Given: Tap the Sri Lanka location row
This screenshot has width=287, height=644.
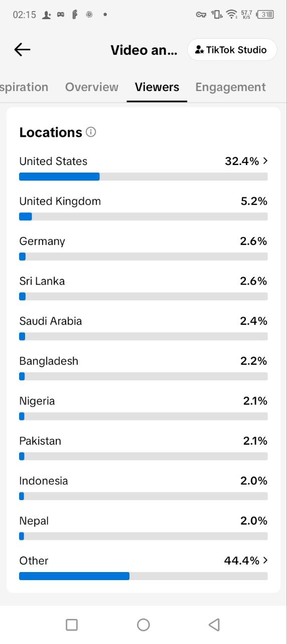Looking at the screenshot, I should pyautogui.click(x=143, y=288).
